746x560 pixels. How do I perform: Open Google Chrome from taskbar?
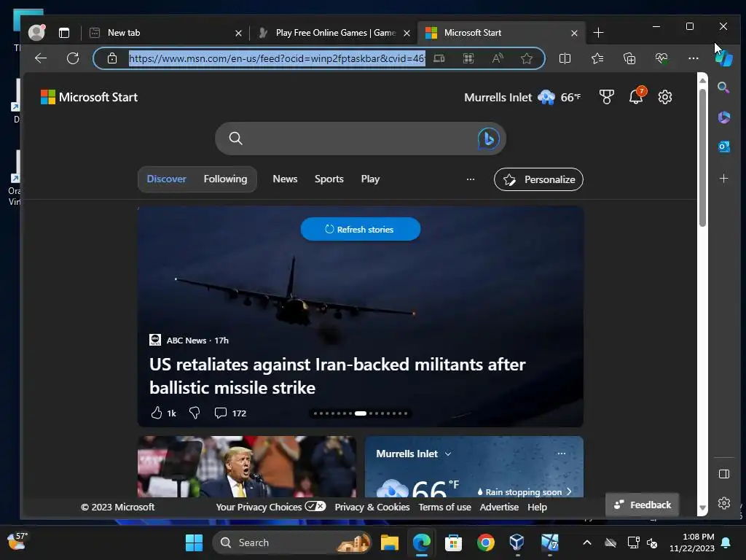pyautogui.click(x=486, y=542)
